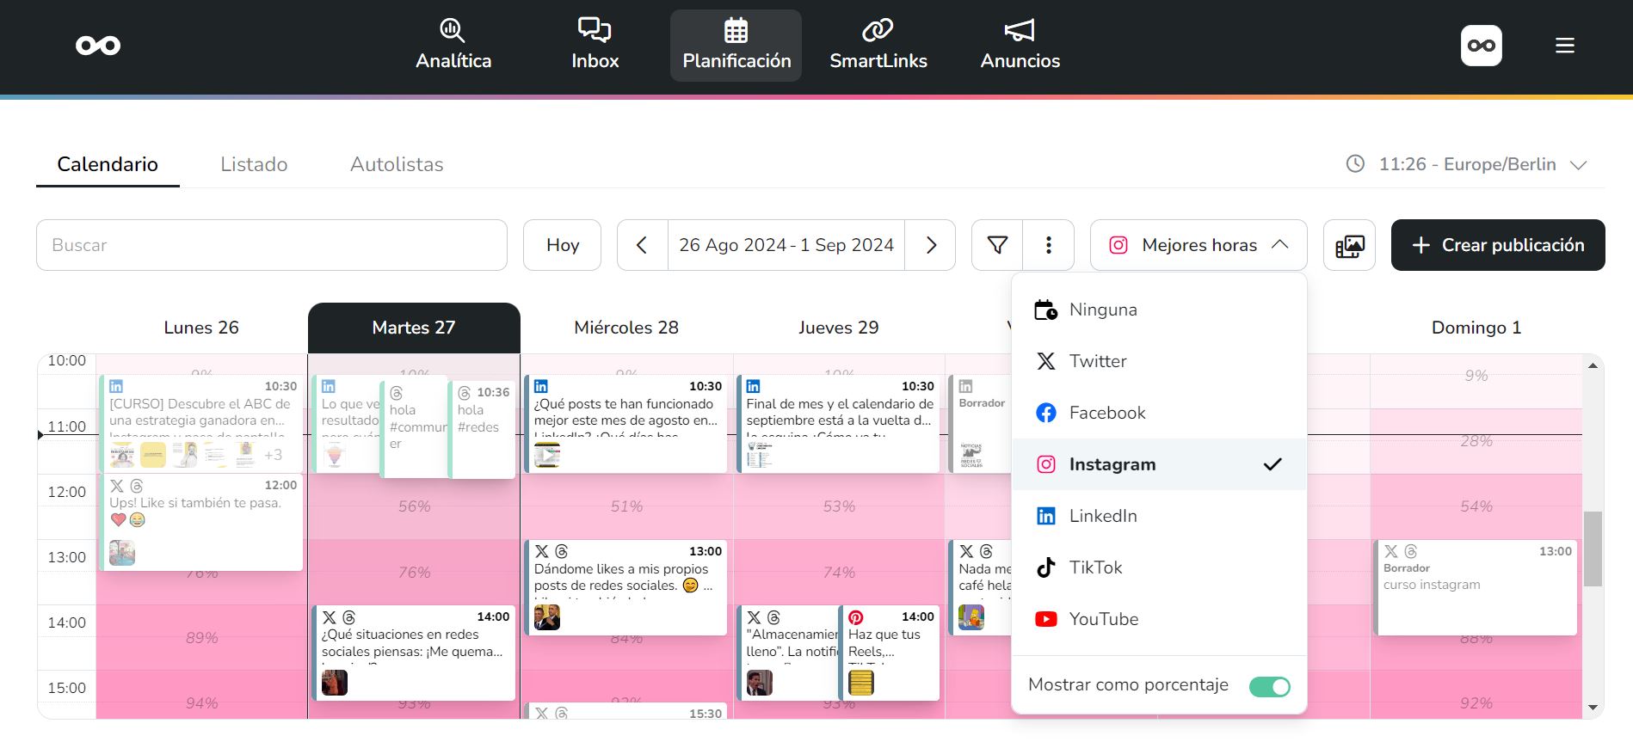
Task: Open the date range 26 Ago - 1 Sep picker
Action: coord(786,245)
